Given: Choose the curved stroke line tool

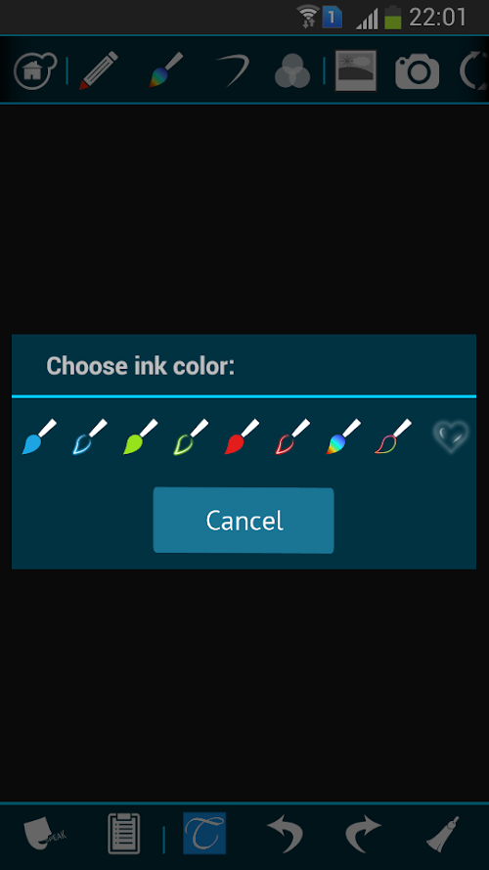Looking at the screenshot, I should [x=233, y=71].
